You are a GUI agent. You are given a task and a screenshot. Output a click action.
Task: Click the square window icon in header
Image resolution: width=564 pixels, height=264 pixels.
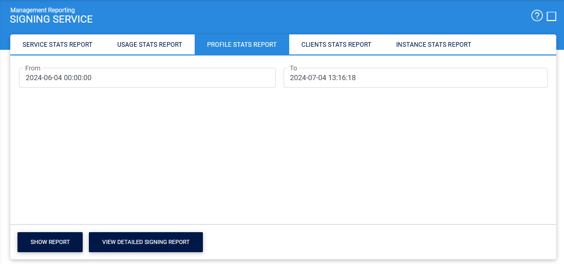[x=552, y=16]
